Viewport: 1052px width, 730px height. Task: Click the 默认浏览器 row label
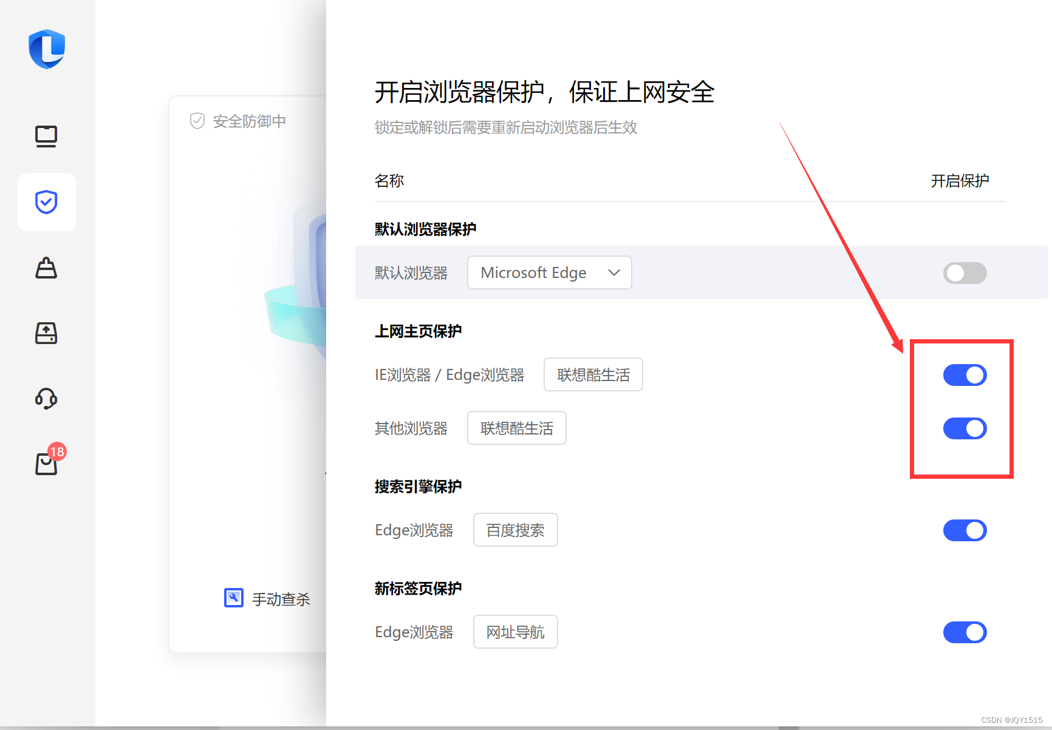411,273
